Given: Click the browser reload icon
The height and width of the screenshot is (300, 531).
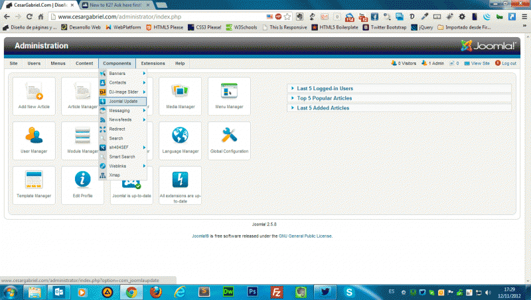Looking at the screenshot, I should click(29, 17).
